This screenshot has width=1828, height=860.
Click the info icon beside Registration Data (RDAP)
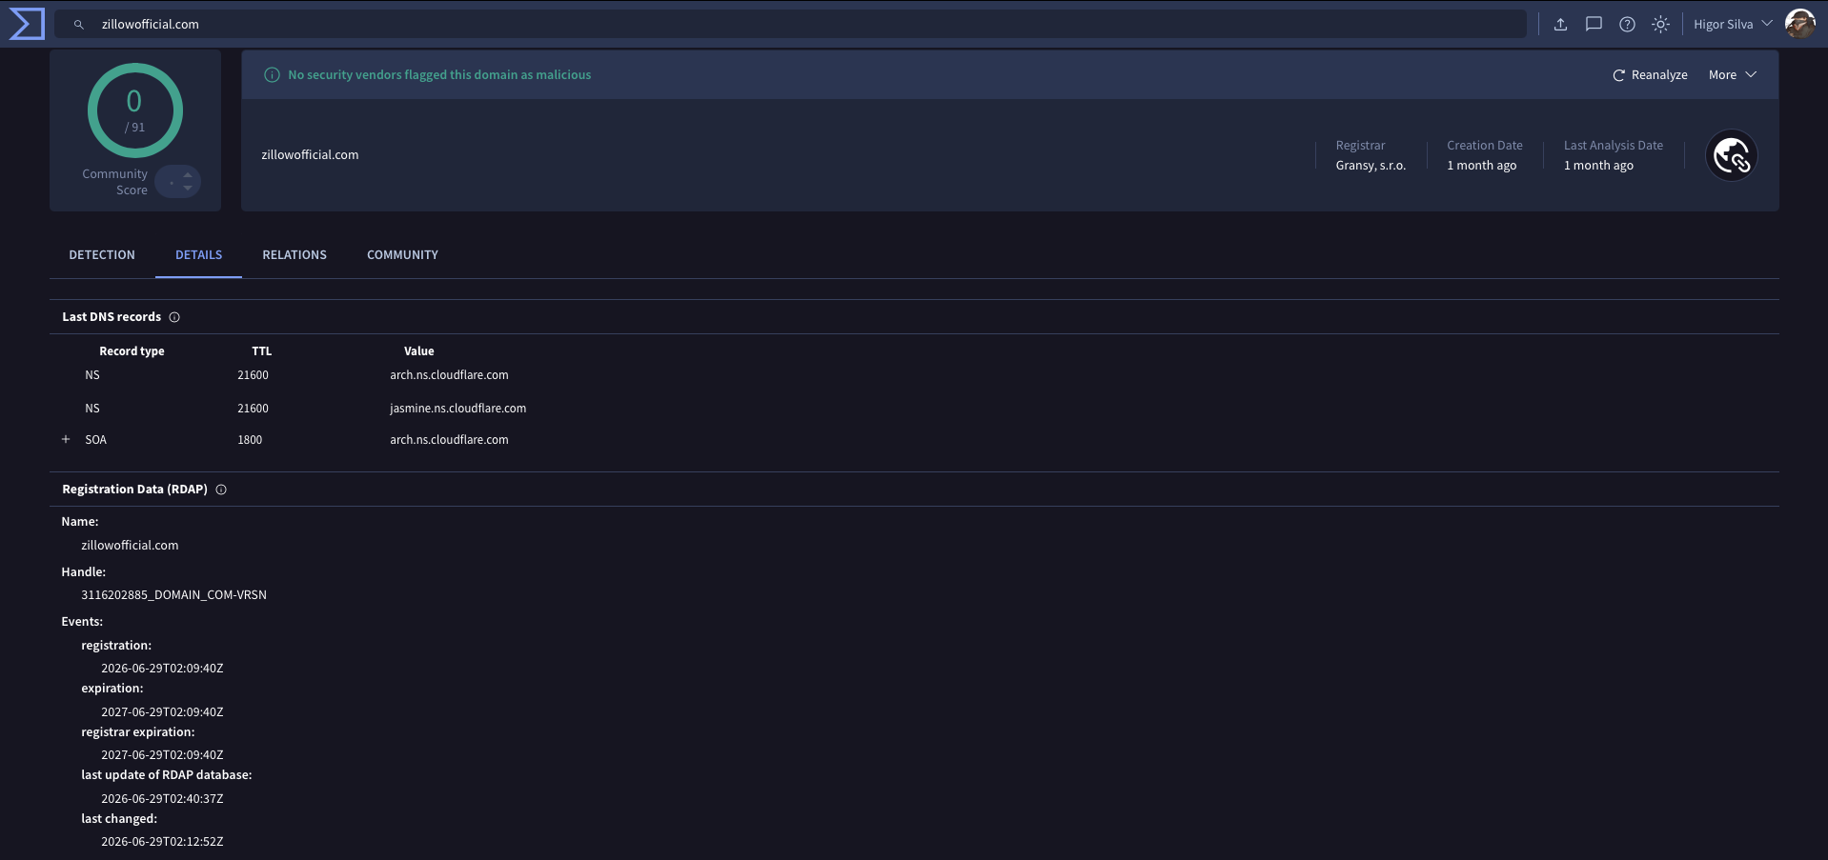(221, 490)
